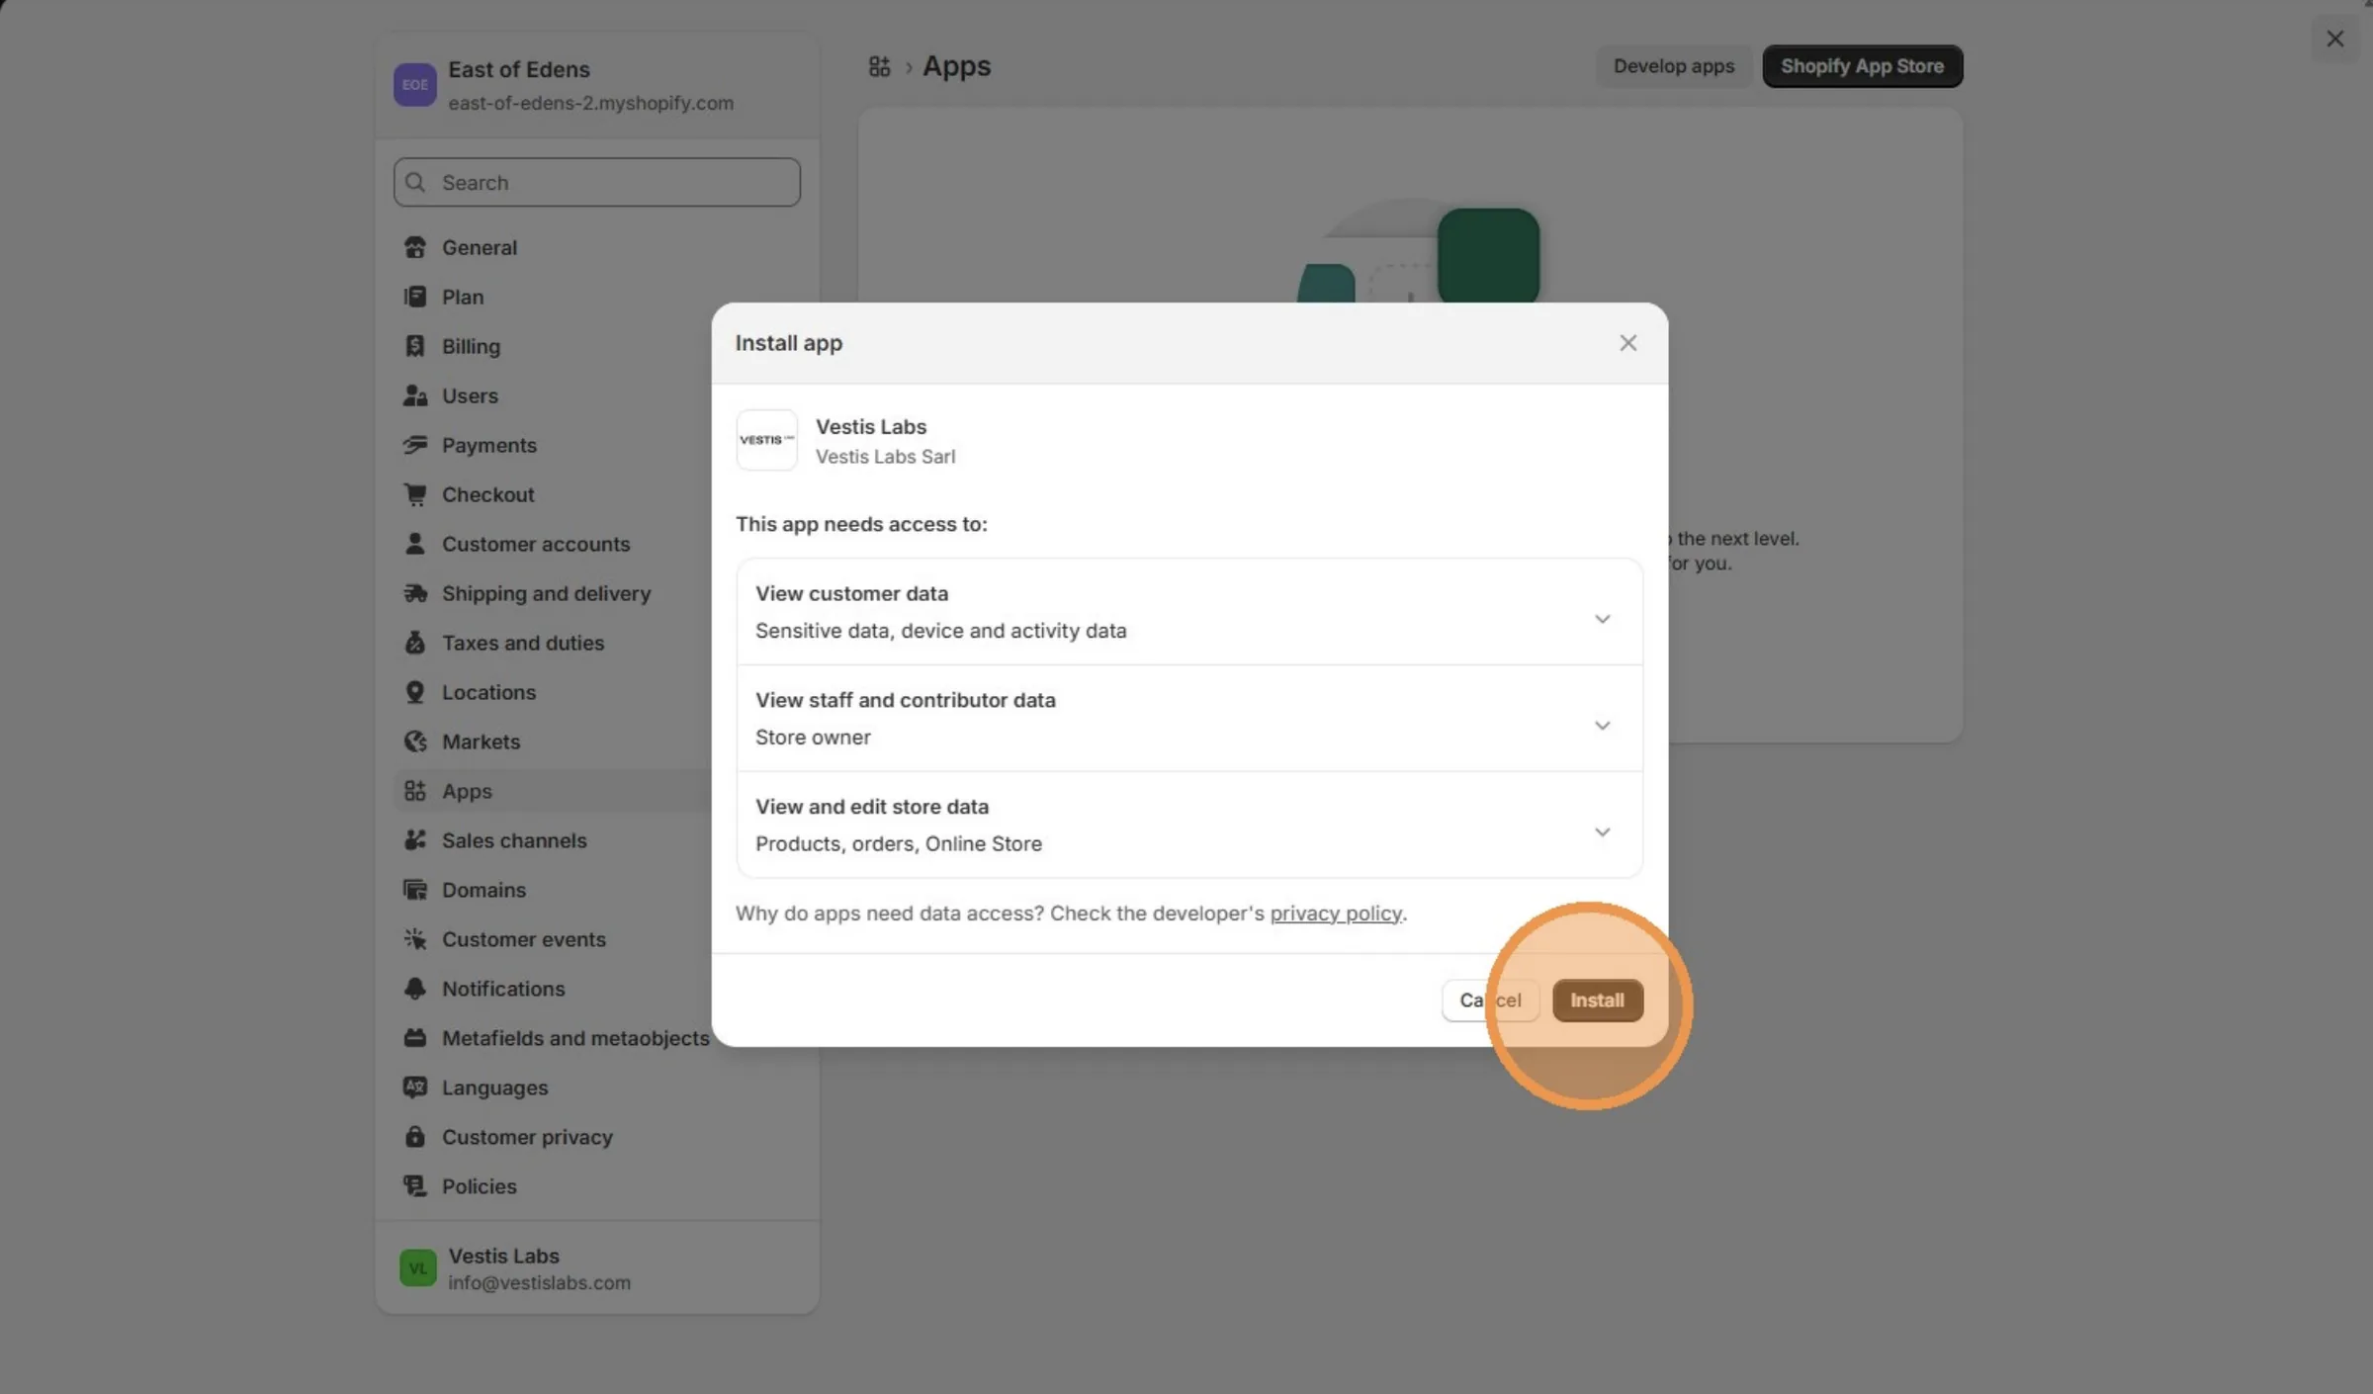Select the Customer accounts person icon
2373x1394 pixels.
[x=415, y=544]
